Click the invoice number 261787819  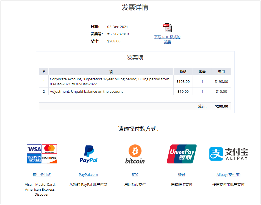click(118, 34)
